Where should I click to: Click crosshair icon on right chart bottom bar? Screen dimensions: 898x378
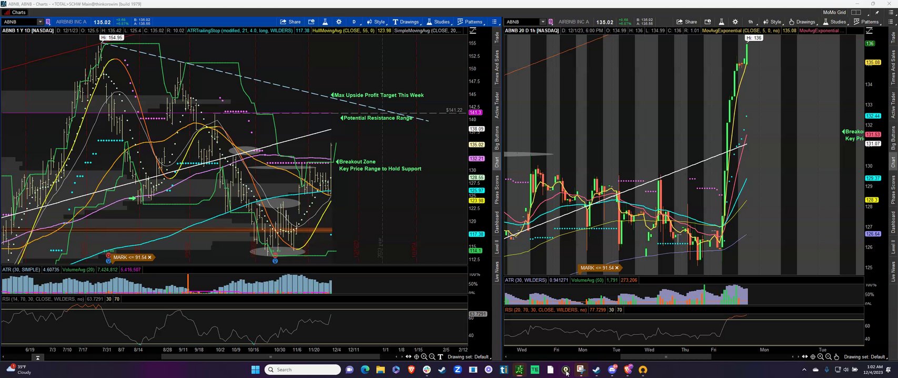click(813, 357)
